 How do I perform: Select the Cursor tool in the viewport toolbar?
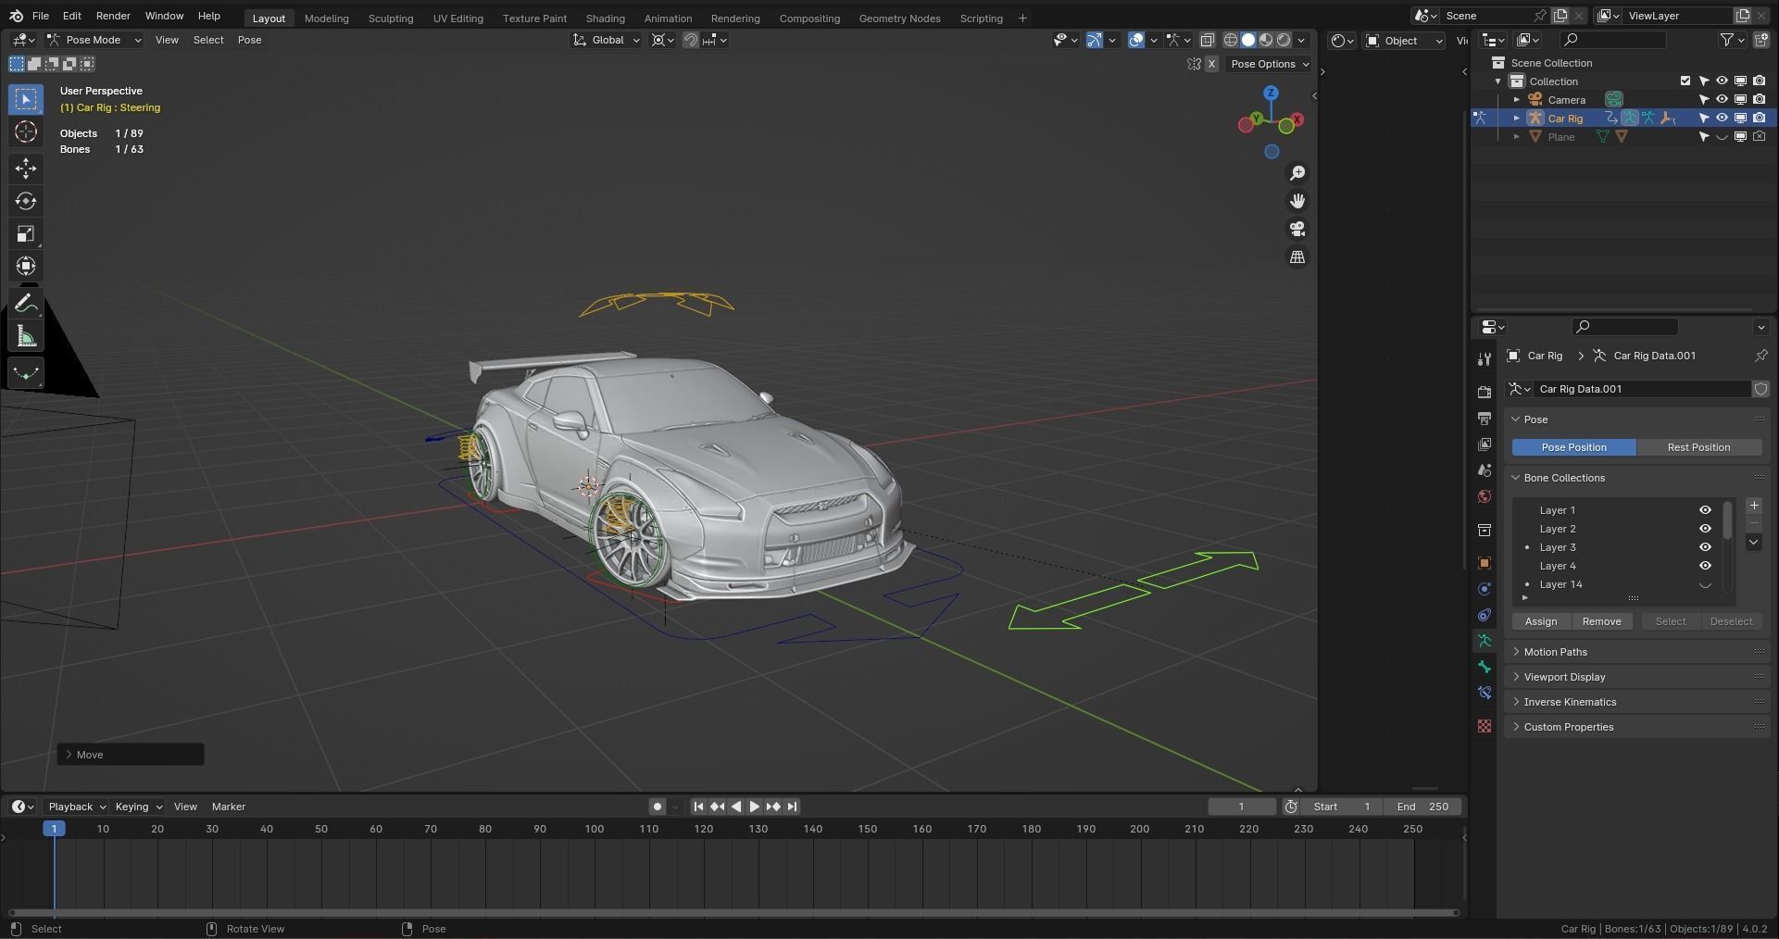click(x=26, y=131)
